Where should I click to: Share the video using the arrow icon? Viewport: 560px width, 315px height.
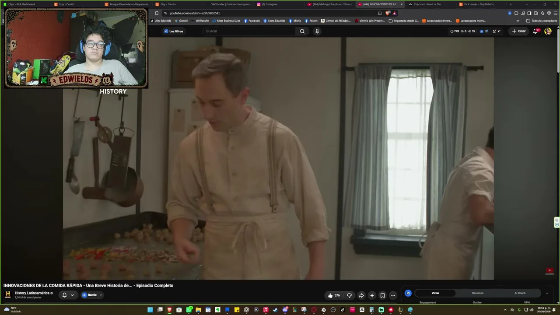[361, 295]
